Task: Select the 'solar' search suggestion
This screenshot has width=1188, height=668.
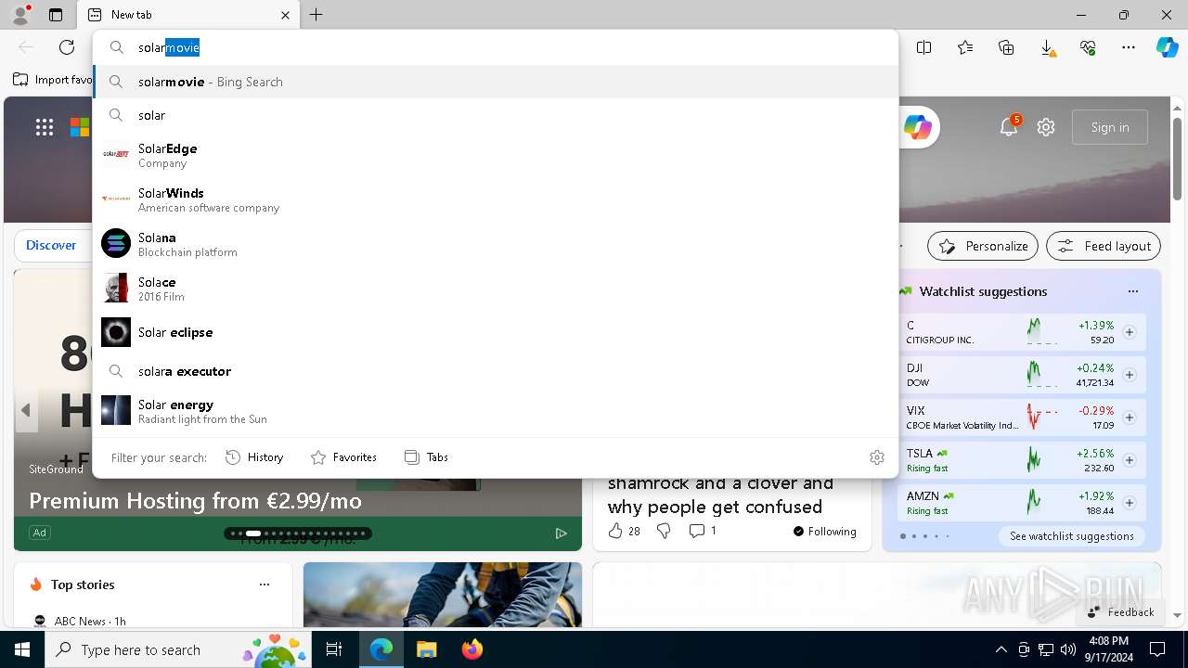Action: (x=496, y=115)
